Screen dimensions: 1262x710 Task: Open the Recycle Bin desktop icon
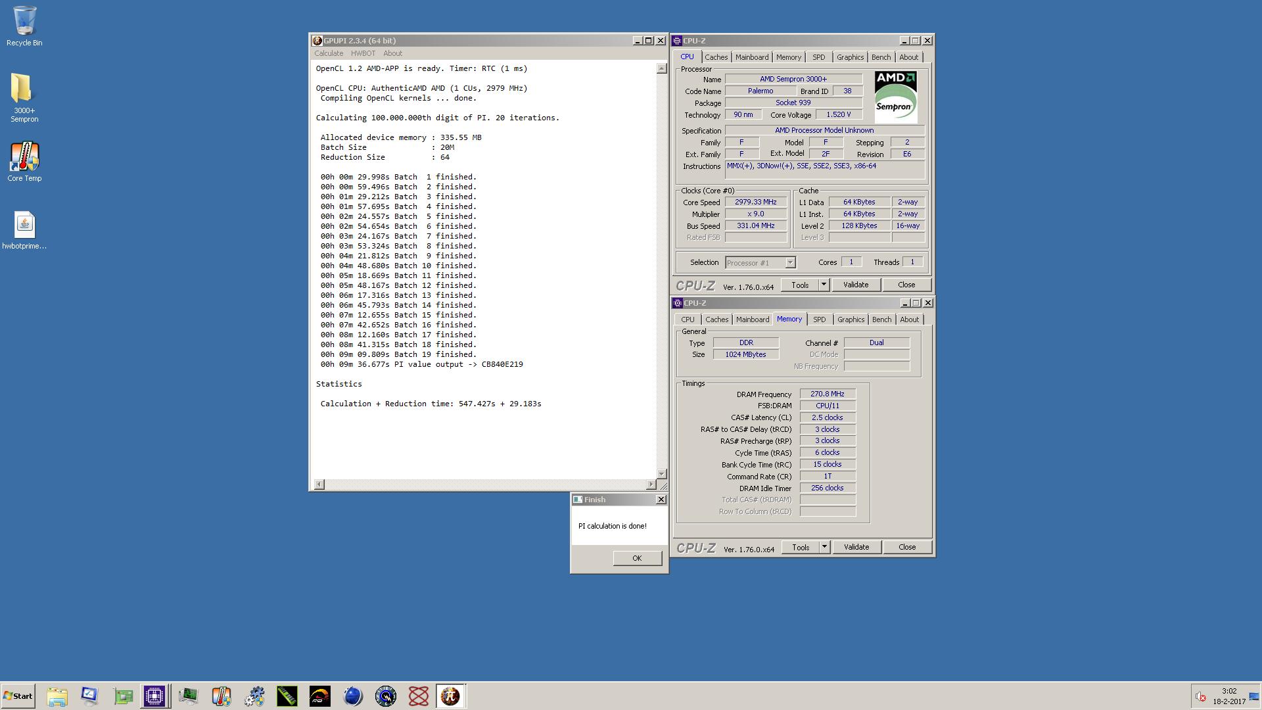24,26
